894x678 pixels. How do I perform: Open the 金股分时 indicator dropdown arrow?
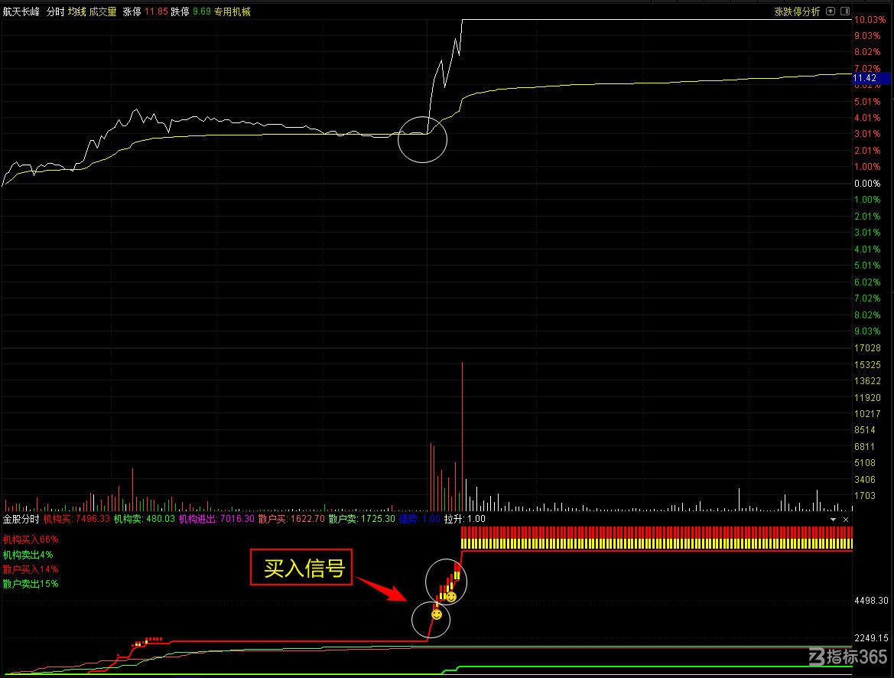[x=833, y=520]
